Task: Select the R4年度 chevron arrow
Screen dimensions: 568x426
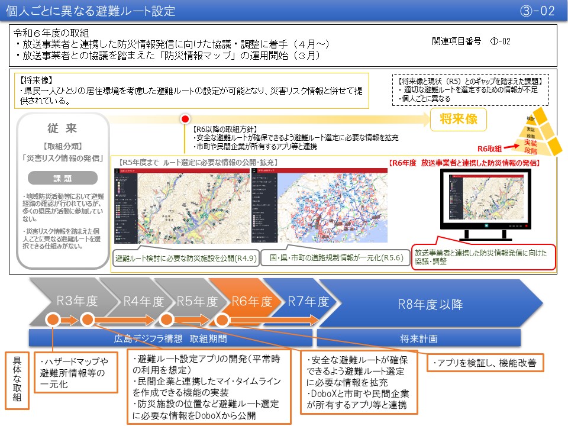Action: click(x=143, y=302)
